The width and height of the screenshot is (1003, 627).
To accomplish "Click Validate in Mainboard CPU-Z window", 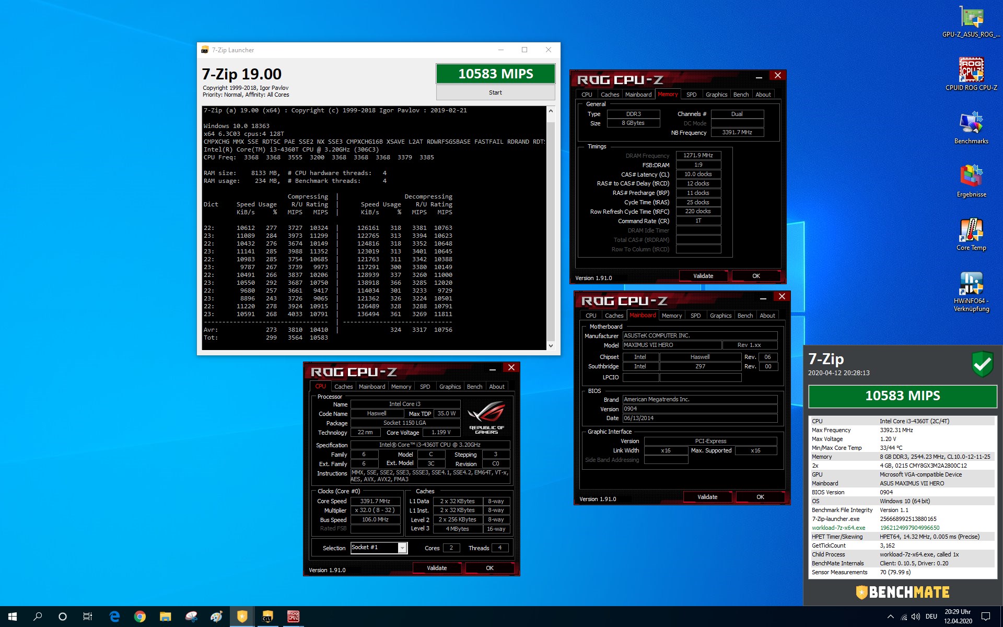I will (707, 497).
